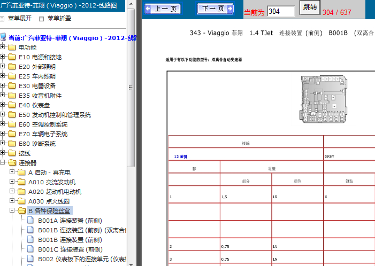The width and height of the screenshot is (375, 266).
Task: Expand the A 启动 - 再充电 subfolder
Action: click(x=12, y=171)
